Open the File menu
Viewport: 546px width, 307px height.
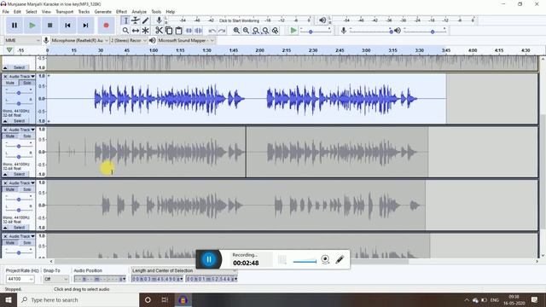[x=6, y=11]
